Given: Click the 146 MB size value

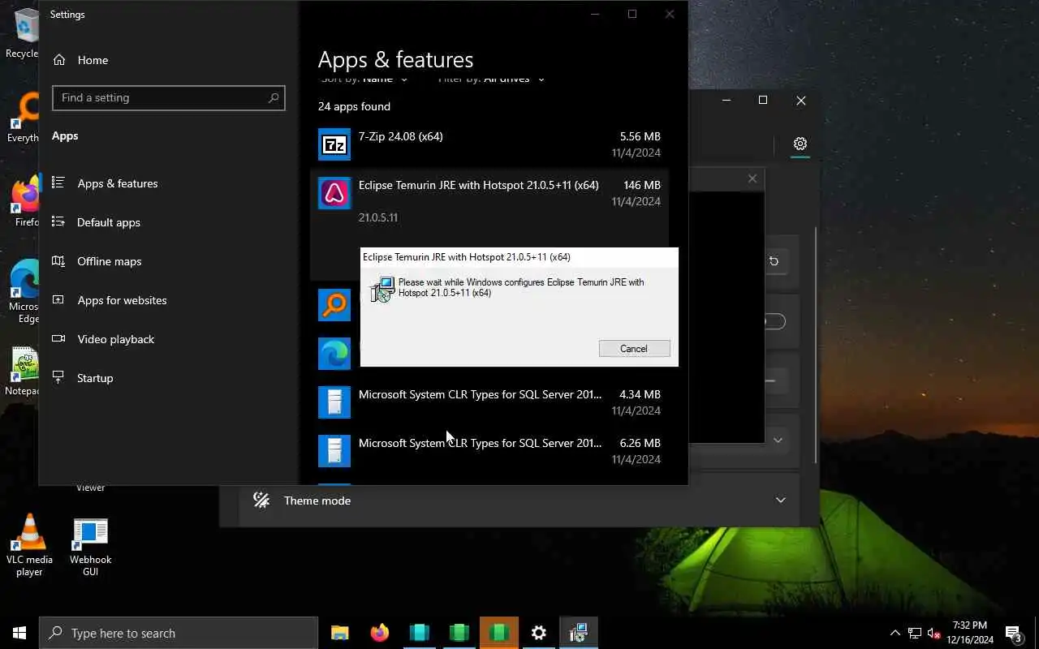Looking at the screenshot, I should tap(642, 185).
